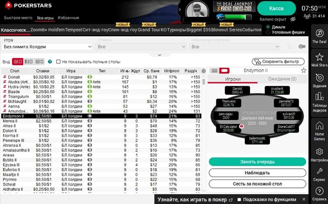Image resolution: width=328 pixels, height=204 pixels.
Task: Select the Деньги radio button
Action: point(268,27)
